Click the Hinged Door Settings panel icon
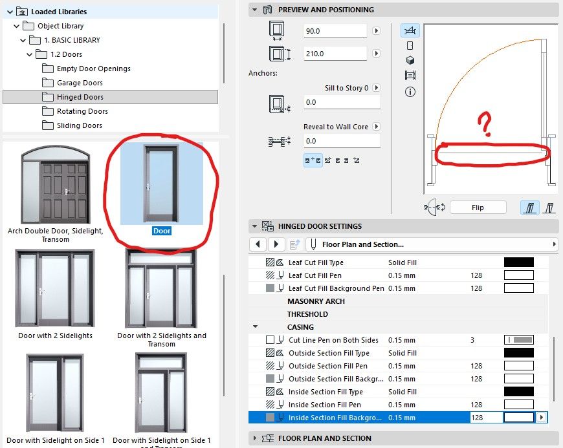Image resolution: width=563 pixels, height=448 pixels. pyautogui.click(x=268, y=226)
